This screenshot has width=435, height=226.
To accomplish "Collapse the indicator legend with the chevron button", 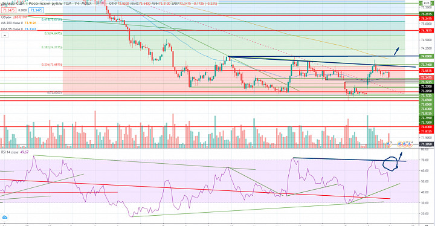I will (5, 36).
